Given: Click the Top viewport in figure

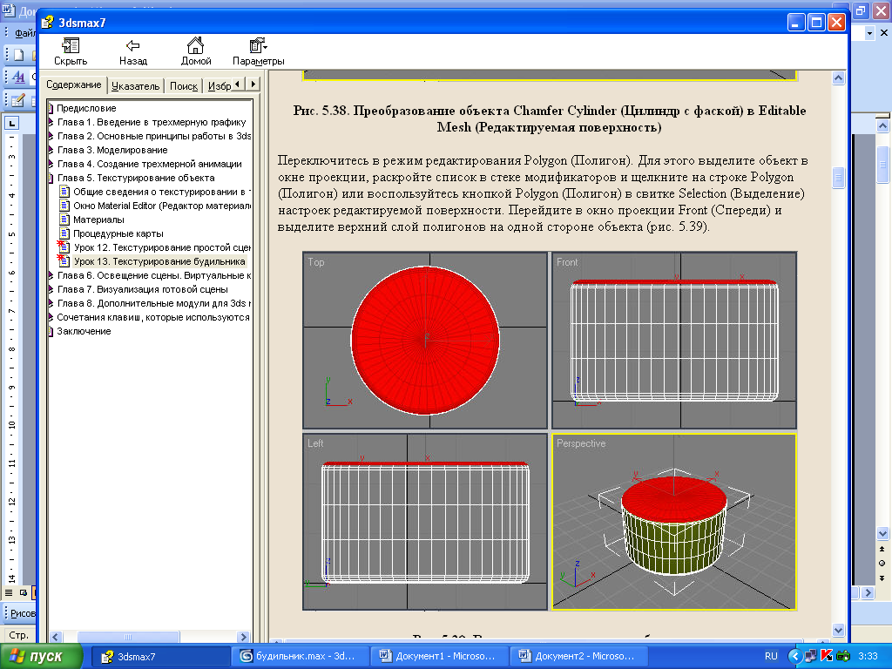Looking at the screenshot, I should click(425, 341).
